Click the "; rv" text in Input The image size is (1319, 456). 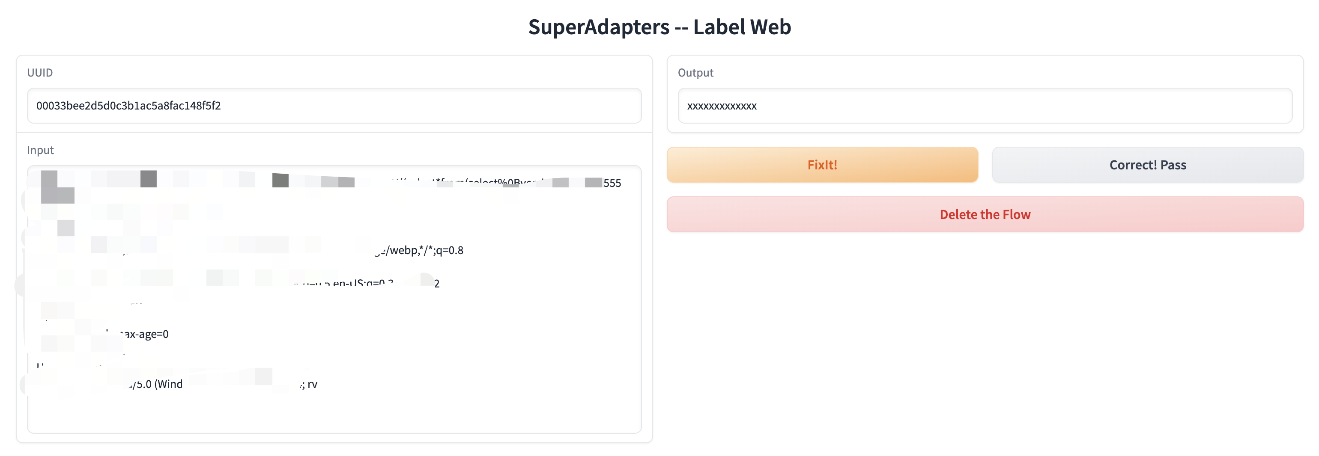[x=309, y=384]
